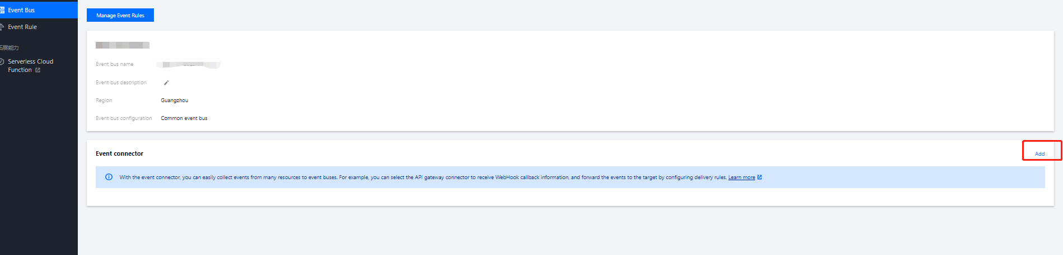Go to the Event Rule menu item
Screen dimensions: 1063x255
(x=22, y=27)
